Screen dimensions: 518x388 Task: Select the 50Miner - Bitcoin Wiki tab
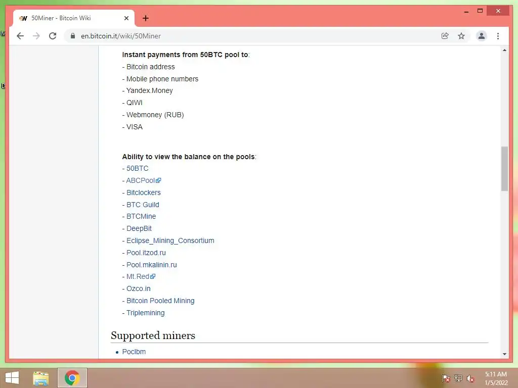point(73,18)
